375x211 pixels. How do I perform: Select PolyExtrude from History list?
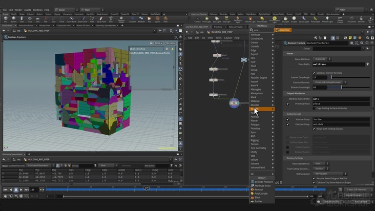pyautogui.click(x=261, y=194)
